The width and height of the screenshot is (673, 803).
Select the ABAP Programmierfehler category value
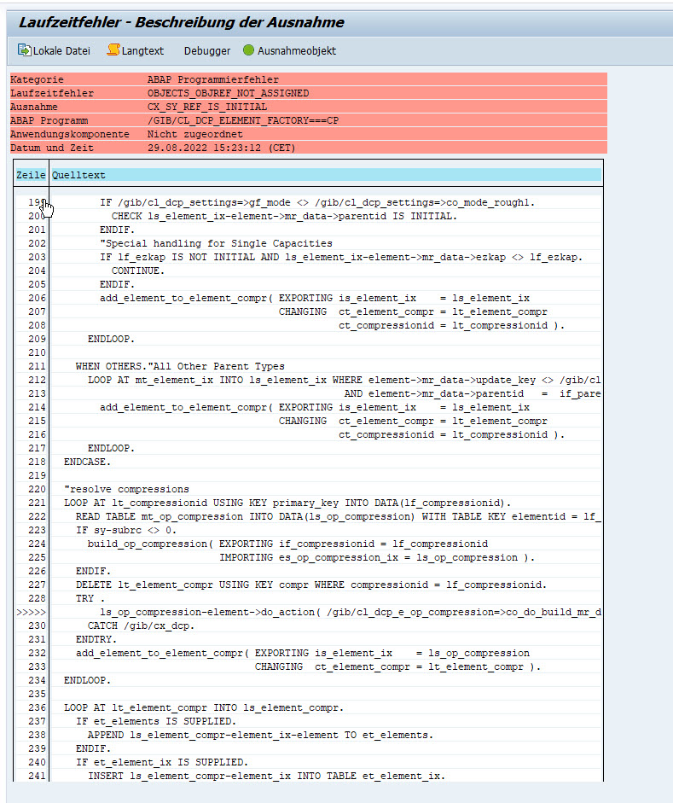tap(212, 79)
